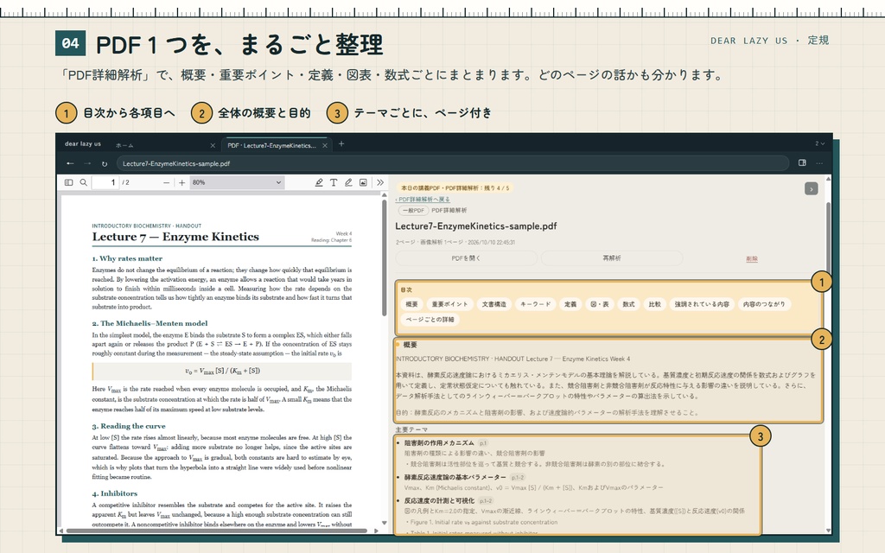Screen dimensions: 885x553
Task: Click the PDF viewer horizontal scrollbar
Action: [217, 531]
